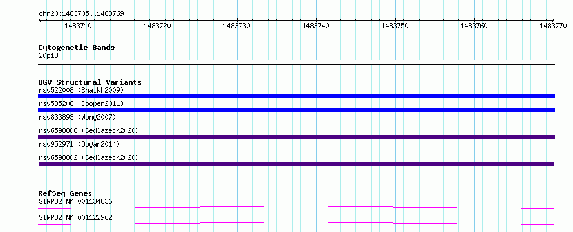Viewport: 573px width, 232px height.
Task: Click the blue bar for nsv522008
Action: (x=296, y=96)
